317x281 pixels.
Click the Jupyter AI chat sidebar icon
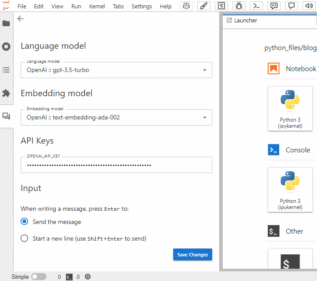tap(6, 116)
